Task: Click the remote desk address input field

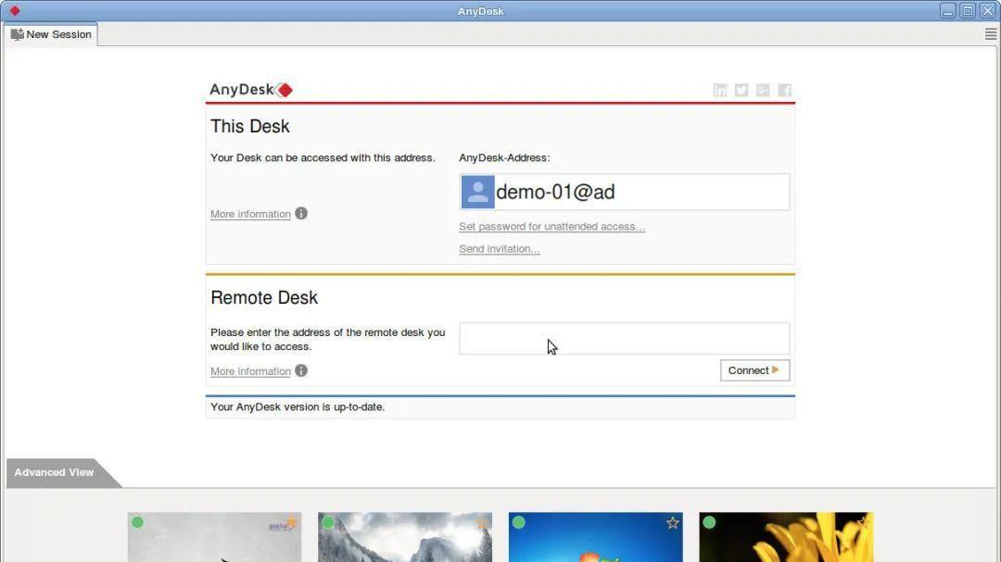Action: point(624,338)
